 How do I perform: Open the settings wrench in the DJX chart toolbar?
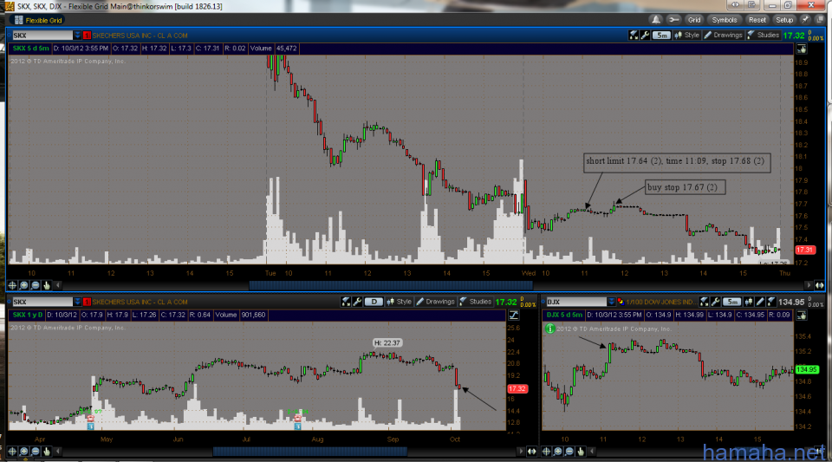click(x=715, y=302)
